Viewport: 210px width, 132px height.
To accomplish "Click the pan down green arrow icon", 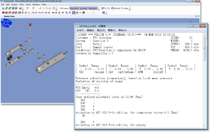I will point(63,13).
